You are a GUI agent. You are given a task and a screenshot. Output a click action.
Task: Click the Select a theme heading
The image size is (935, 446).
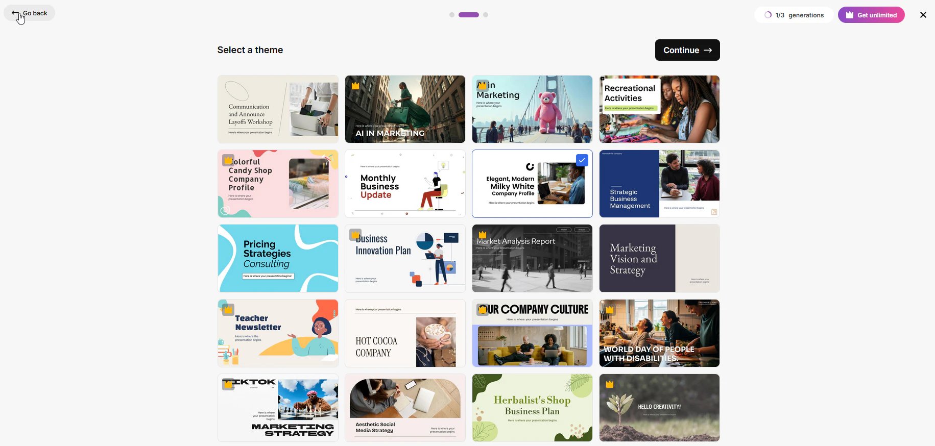tap(250, 50)
